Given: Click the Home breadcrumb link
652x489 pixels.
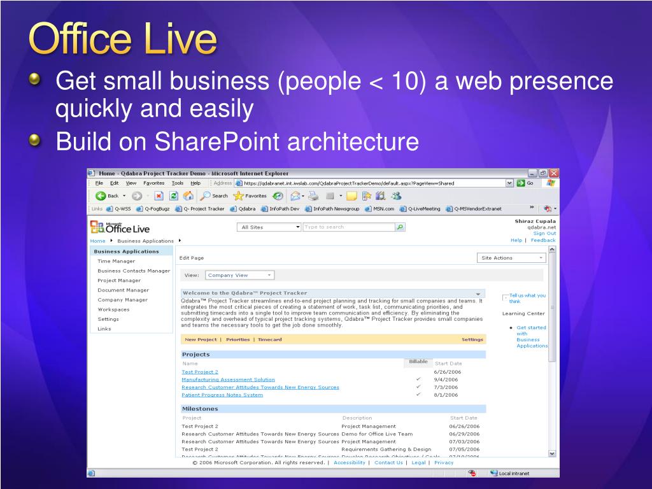Looking at the screenshot, I should coord(97,241).
